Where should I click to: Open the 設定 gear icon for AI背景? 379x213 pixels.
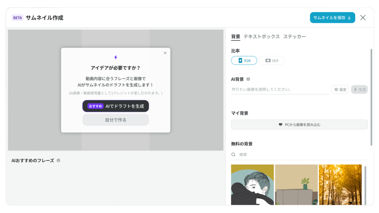336,89
